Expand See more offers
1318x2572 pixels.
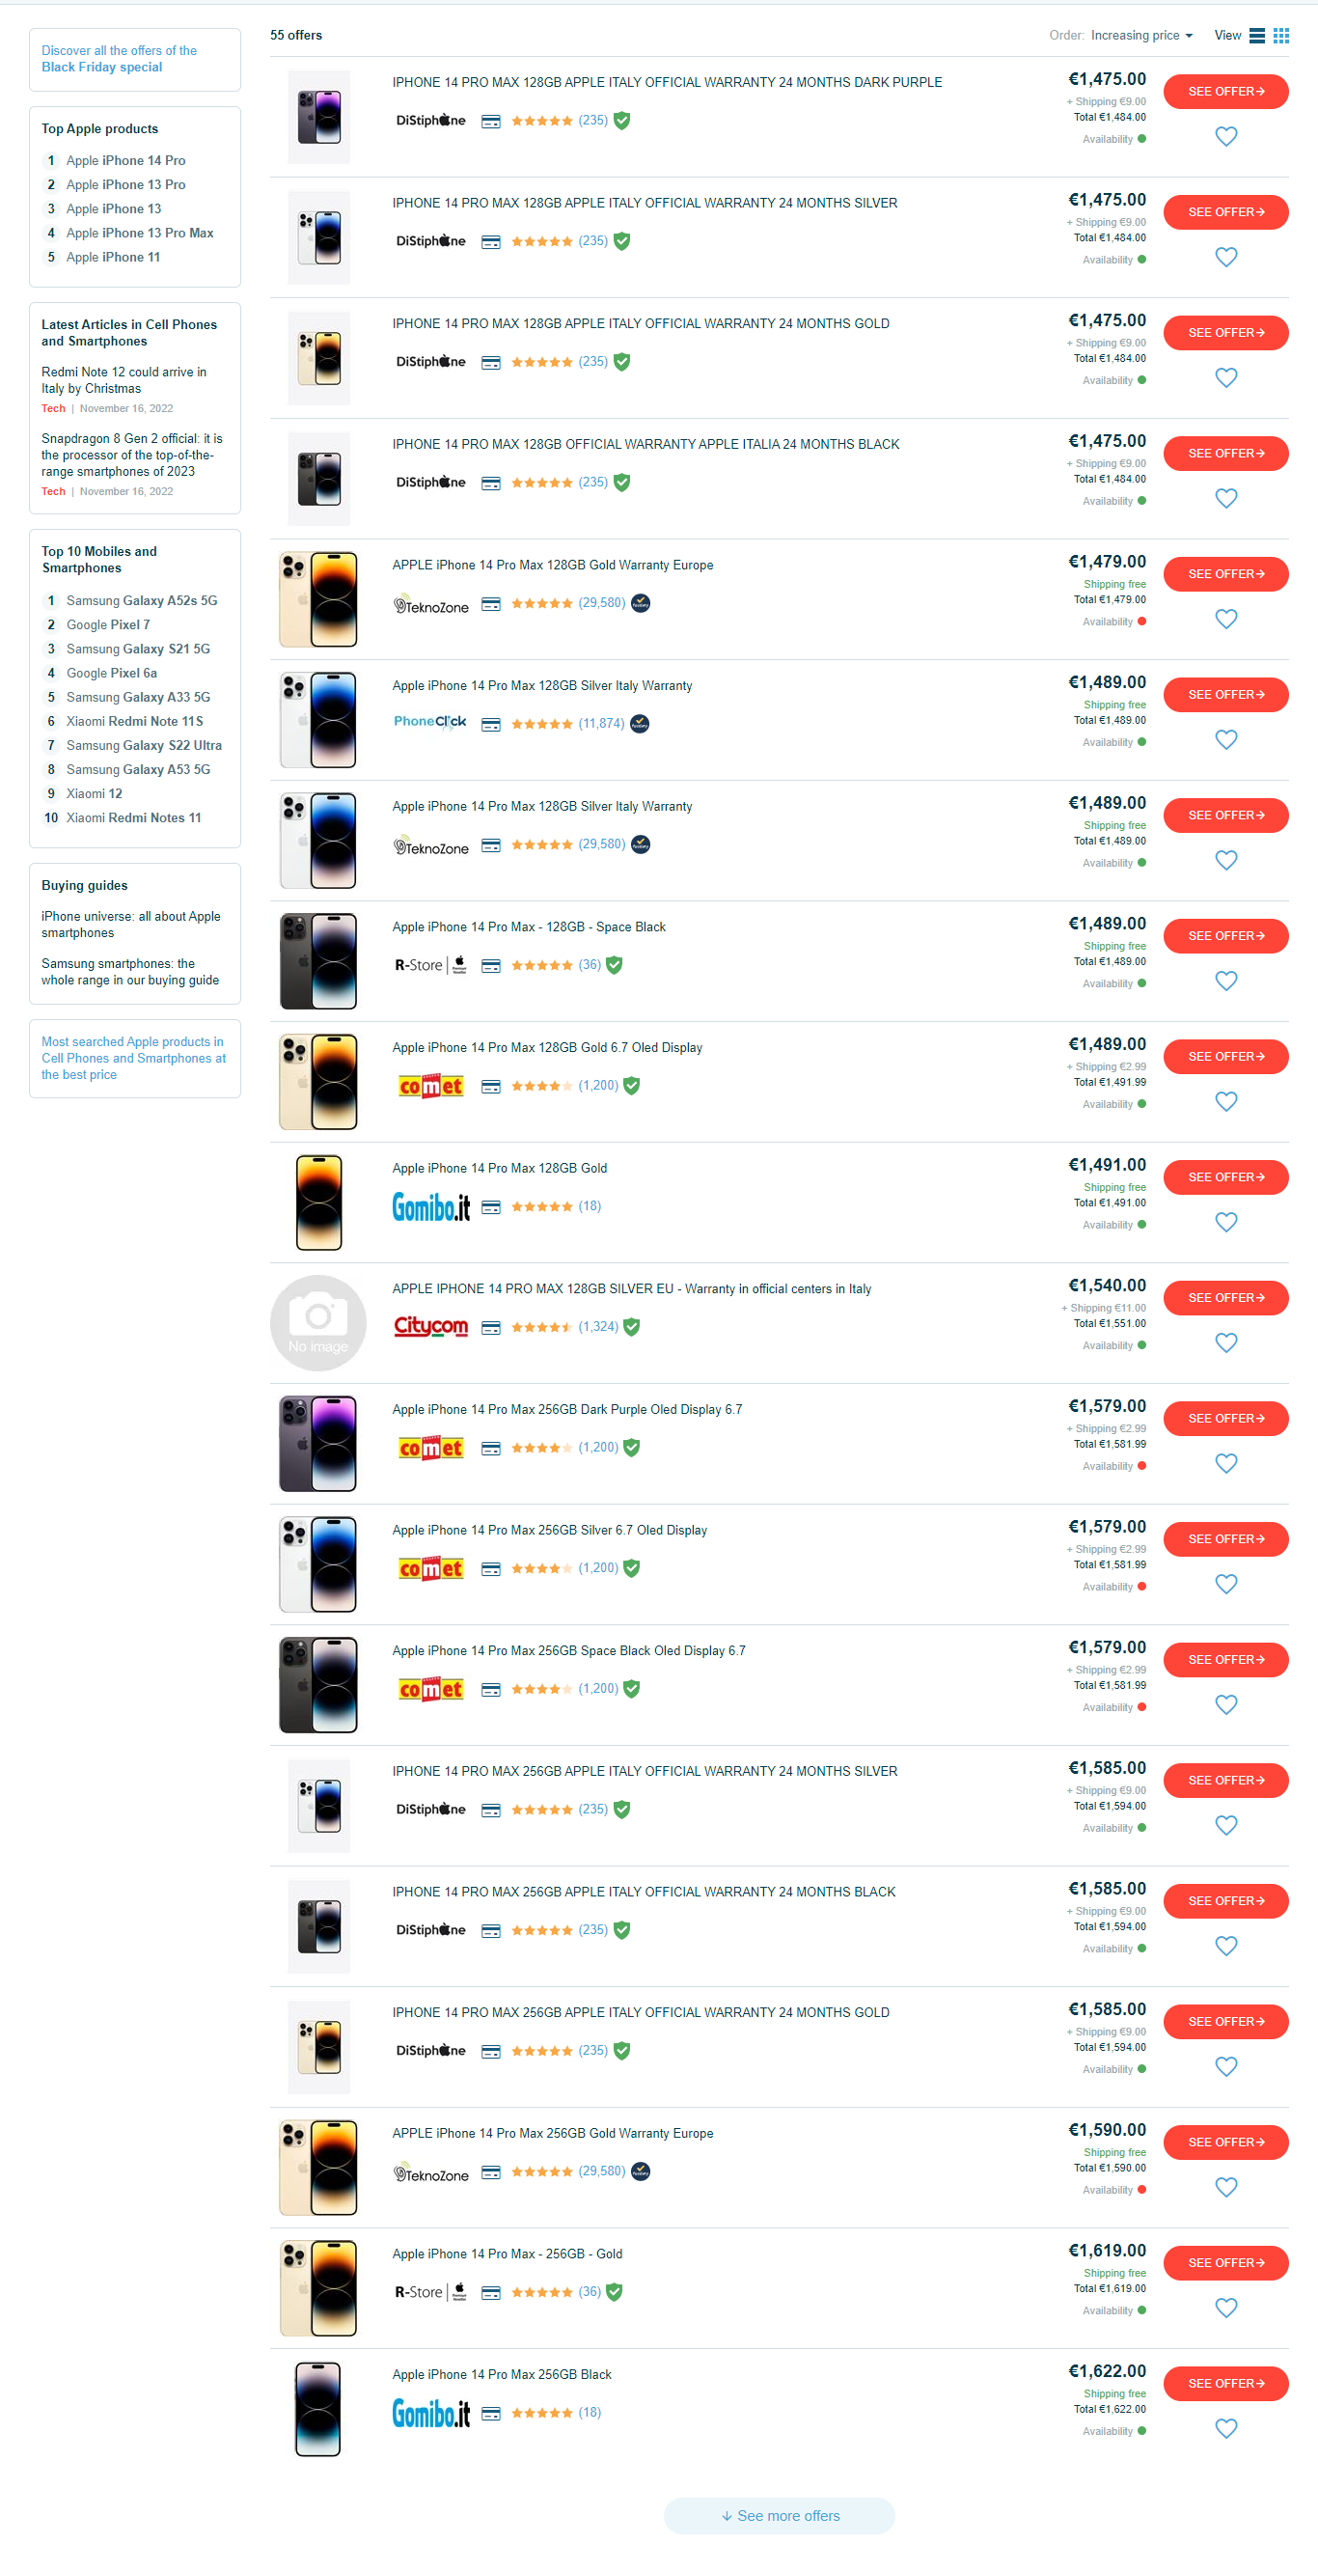coord(779,2516)
